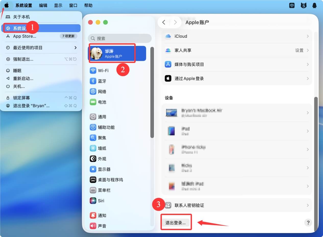Click the 退出登录… button
The width and height of the screenshot is (323, 237).
[x=176, y=222]
